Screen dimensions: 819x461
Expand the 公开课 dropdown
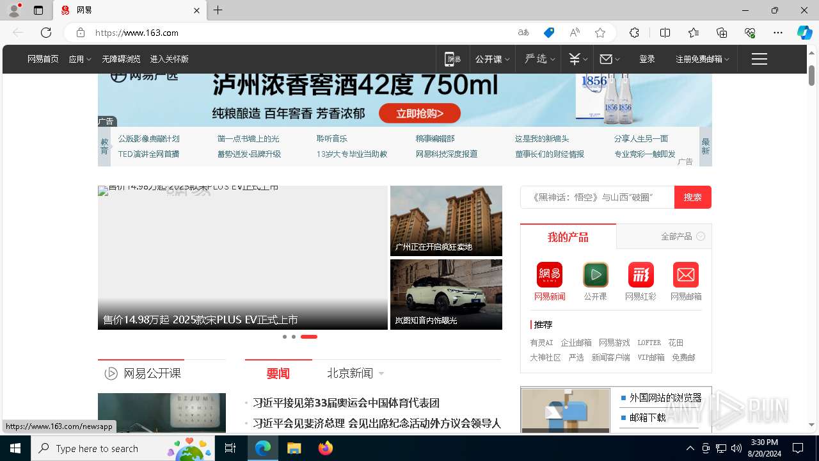[x=492, y=59]
